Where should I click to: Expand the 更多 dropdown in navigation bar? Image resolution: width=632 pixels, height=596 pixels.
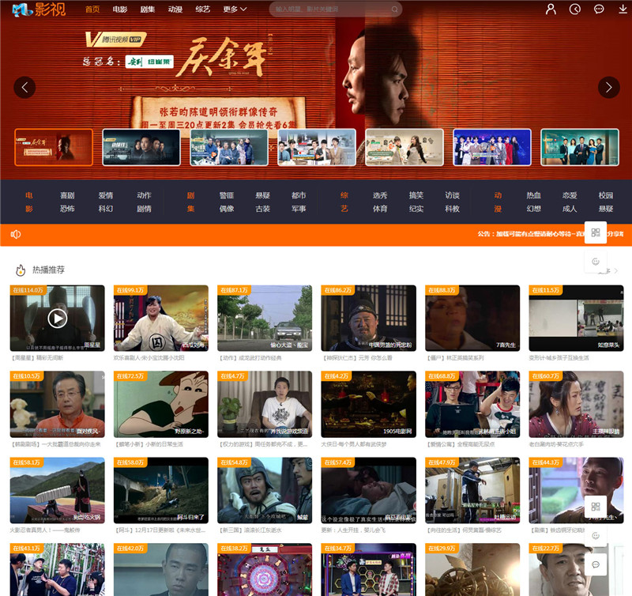(235, 9)
